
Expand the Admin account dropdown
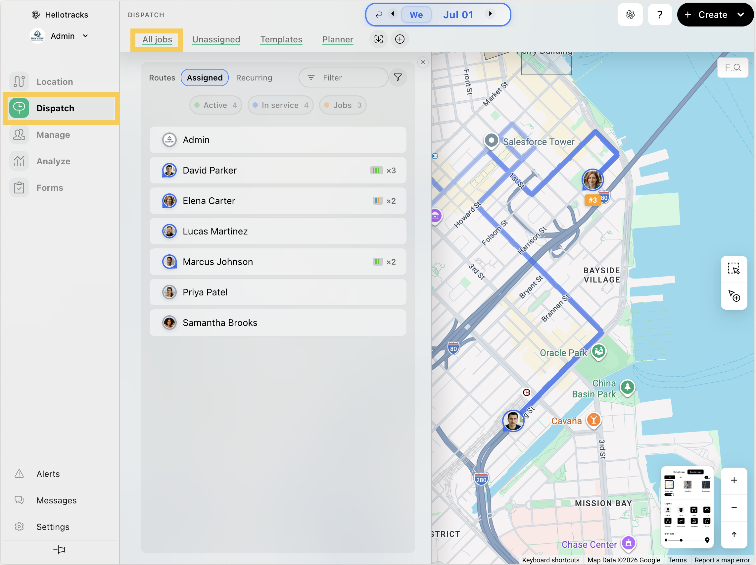pos(60,36)
